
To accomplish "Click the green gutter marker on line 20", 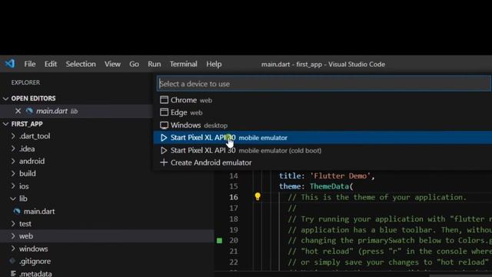I will [219, 241].
